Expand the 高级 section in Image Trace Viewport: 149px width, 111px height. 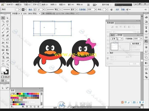pyautogui.click(x=108, y=53)
